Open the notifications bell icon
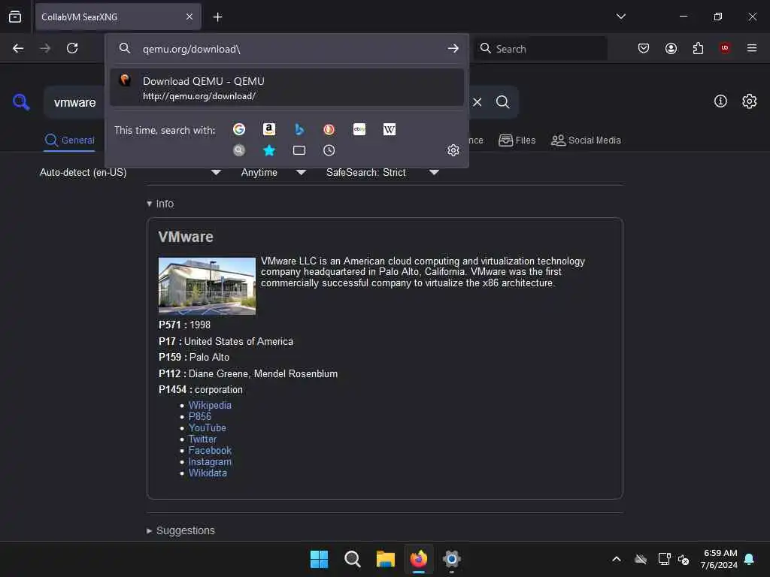770x577 pixels. pos(750,559)
